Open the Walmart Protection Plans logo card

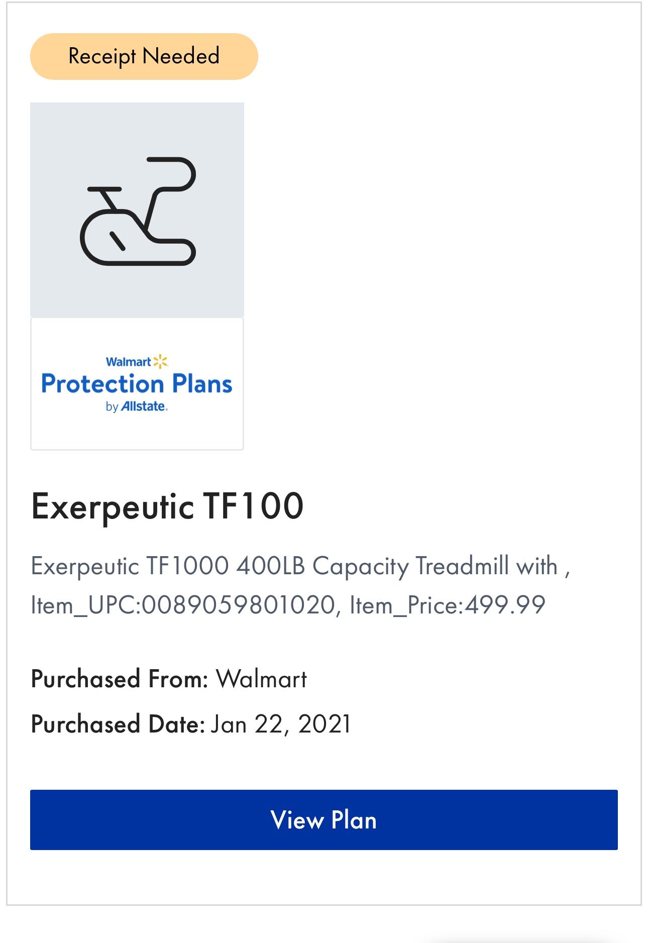click(x=137, y=383)
